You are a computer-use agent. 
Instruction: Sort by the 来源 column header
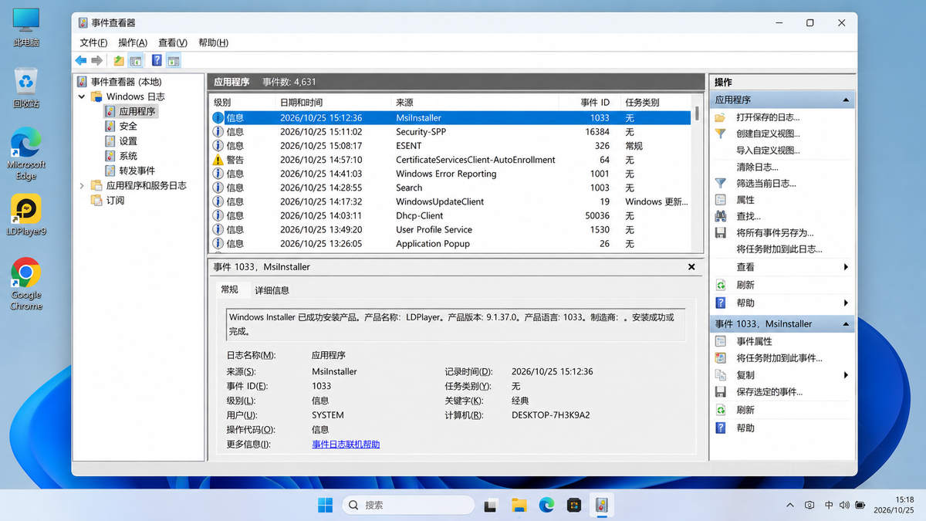pyautogui.click(x=474, y=103)
